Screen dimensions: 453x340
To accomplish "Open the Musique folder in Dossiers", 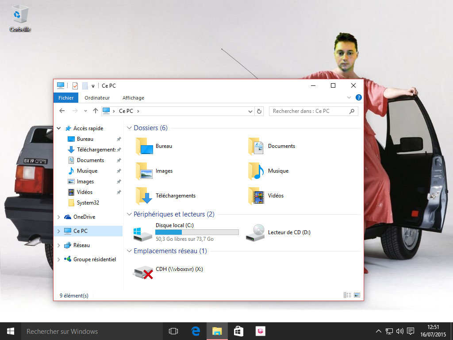I will (x=256, y=171).
